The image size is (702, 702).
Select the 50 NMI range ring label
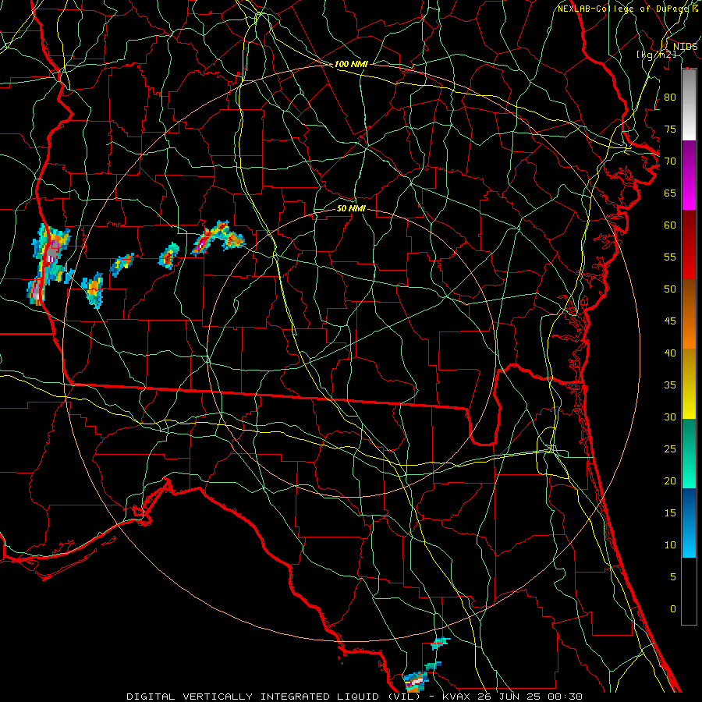pos(351,208)
